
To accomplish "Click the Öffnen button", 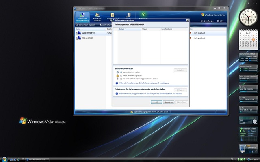I will (x=180, y=90).
